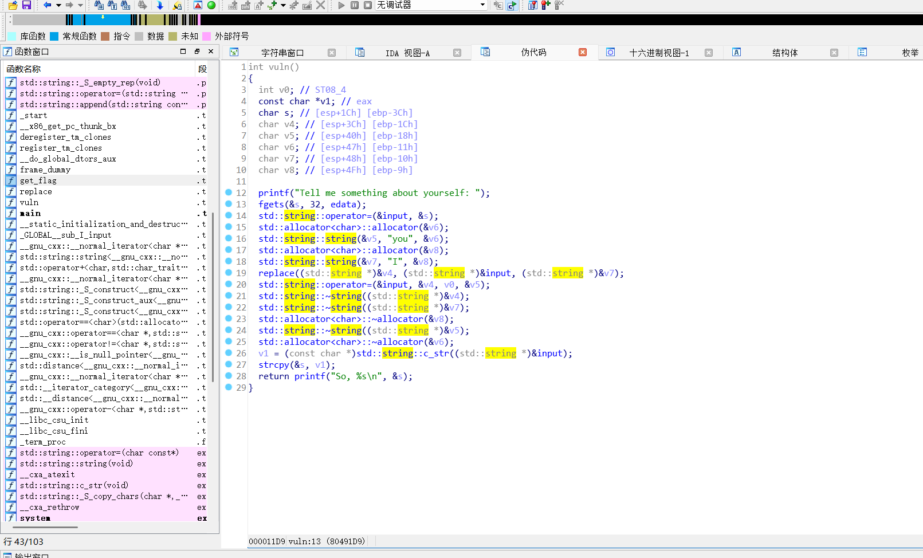
Task: Click the functions list vertical scrollbar
Action: click(213, 297)
